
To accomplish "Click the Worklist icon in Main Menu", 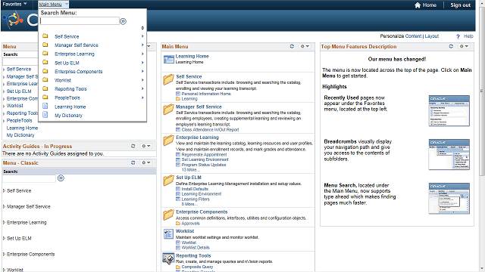I will click(x=168, y=234).
